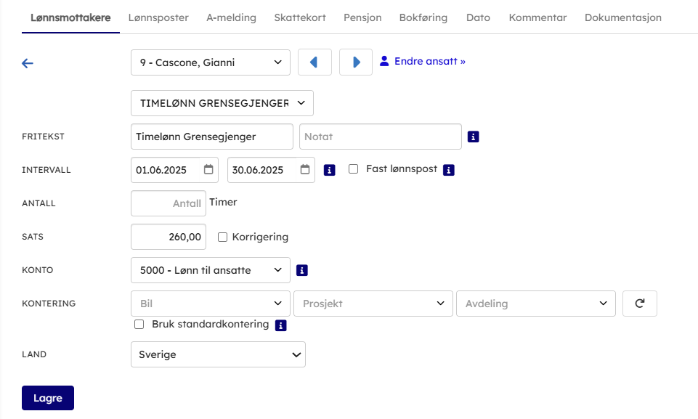Click info icon beside Fast lønnspost
Image resolution: width=698 pixels, height=419 pixels.
(449, 170)
